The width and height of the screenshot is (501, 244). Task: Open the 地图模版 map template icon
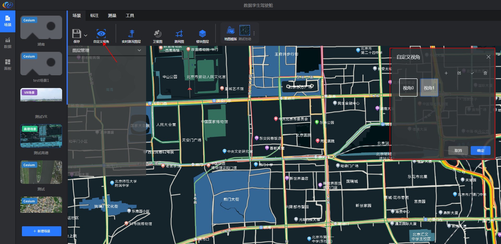230,30
